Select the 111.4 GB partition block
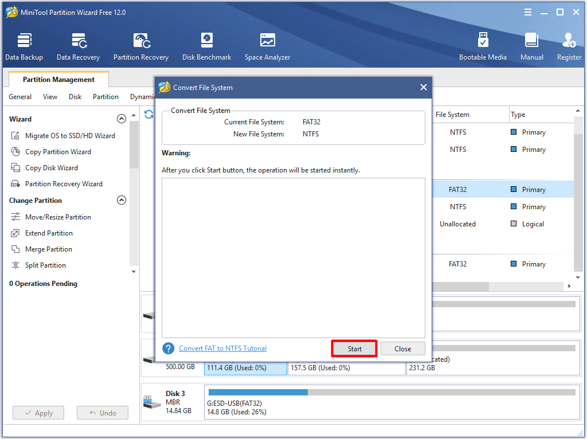 pyautogui.click(x=245, y=368)
